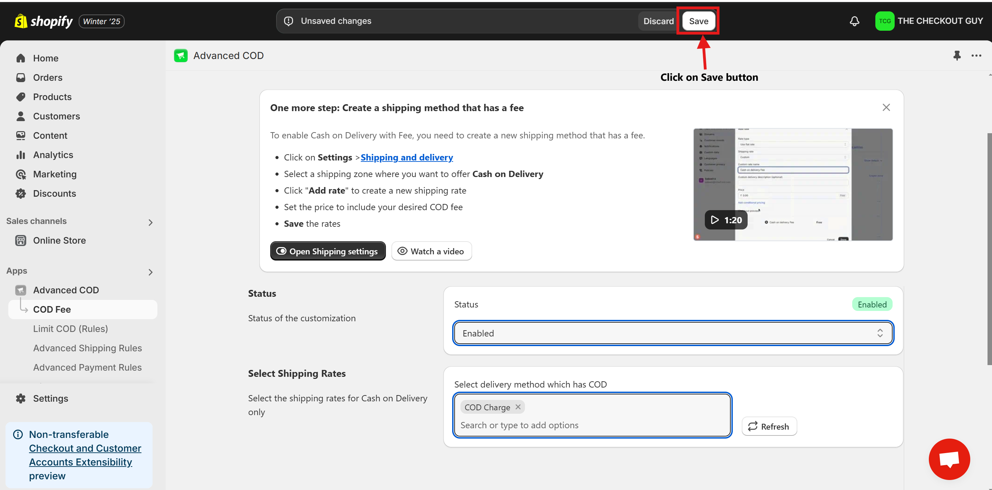Expand the Sales channels section

pos(150,222)
